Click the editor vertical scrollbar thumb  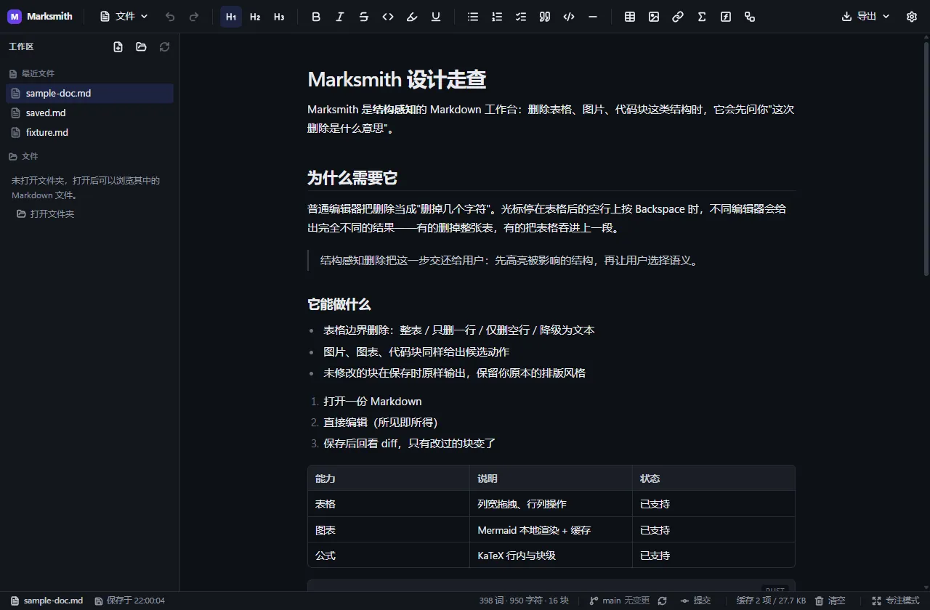[x=926, y=158]
